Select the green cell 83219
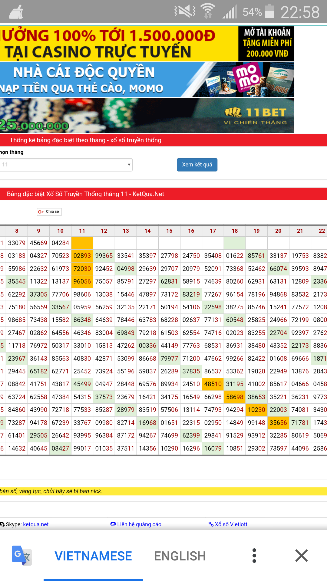 (191, 294)
